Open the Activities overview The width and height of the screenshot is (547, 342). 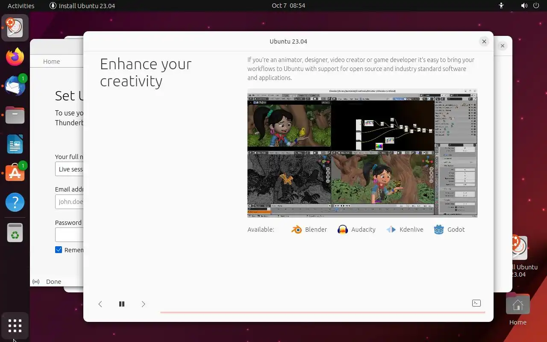coord(21,6)
